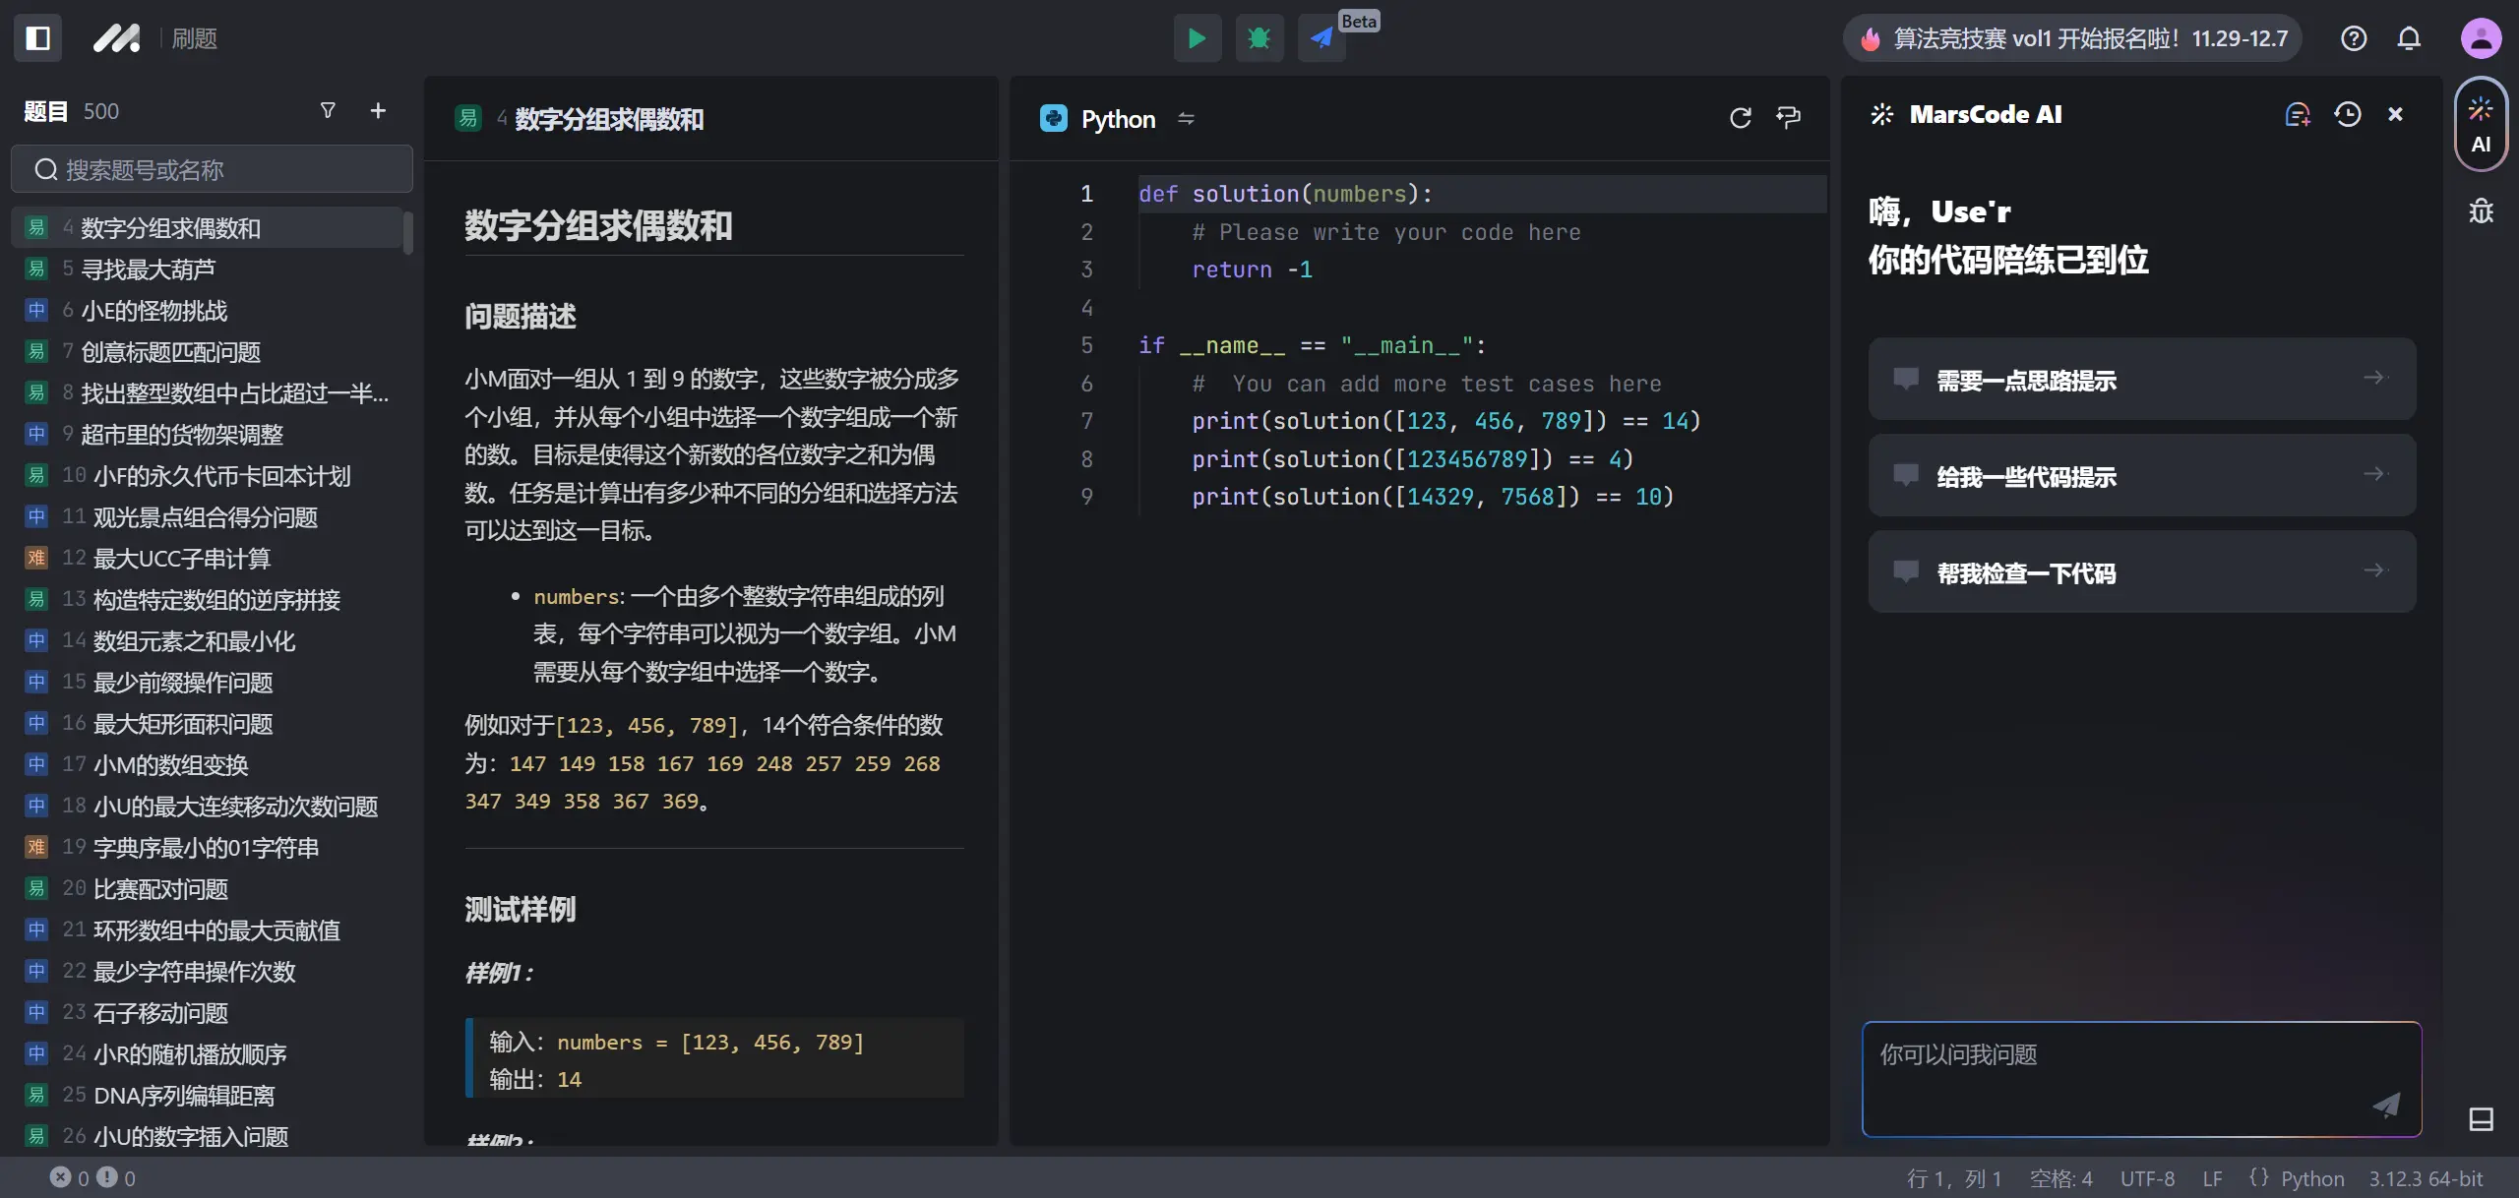
Task: Click the 行 1, 列 1 cursor position status
Action: pos(1954,1178)
